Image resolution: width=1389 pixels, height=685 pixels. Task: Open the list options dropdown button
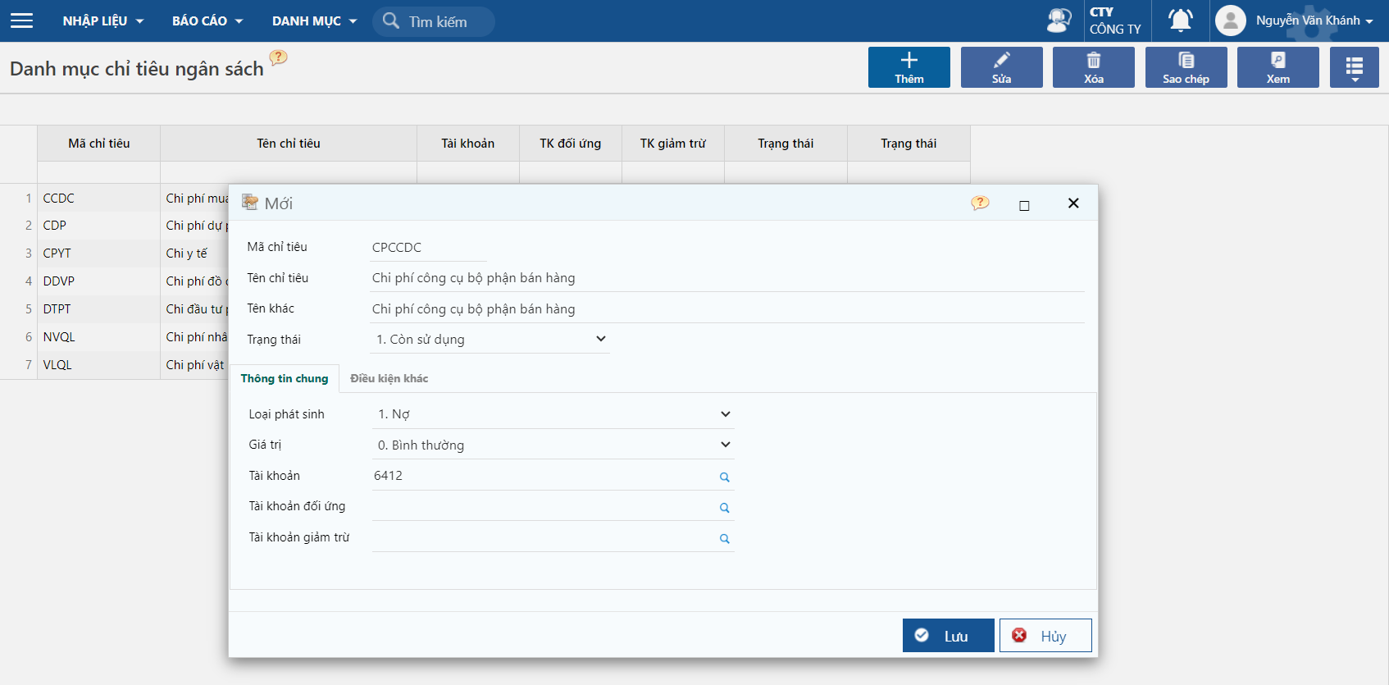pyautogui.click(x=1354, y=67)
